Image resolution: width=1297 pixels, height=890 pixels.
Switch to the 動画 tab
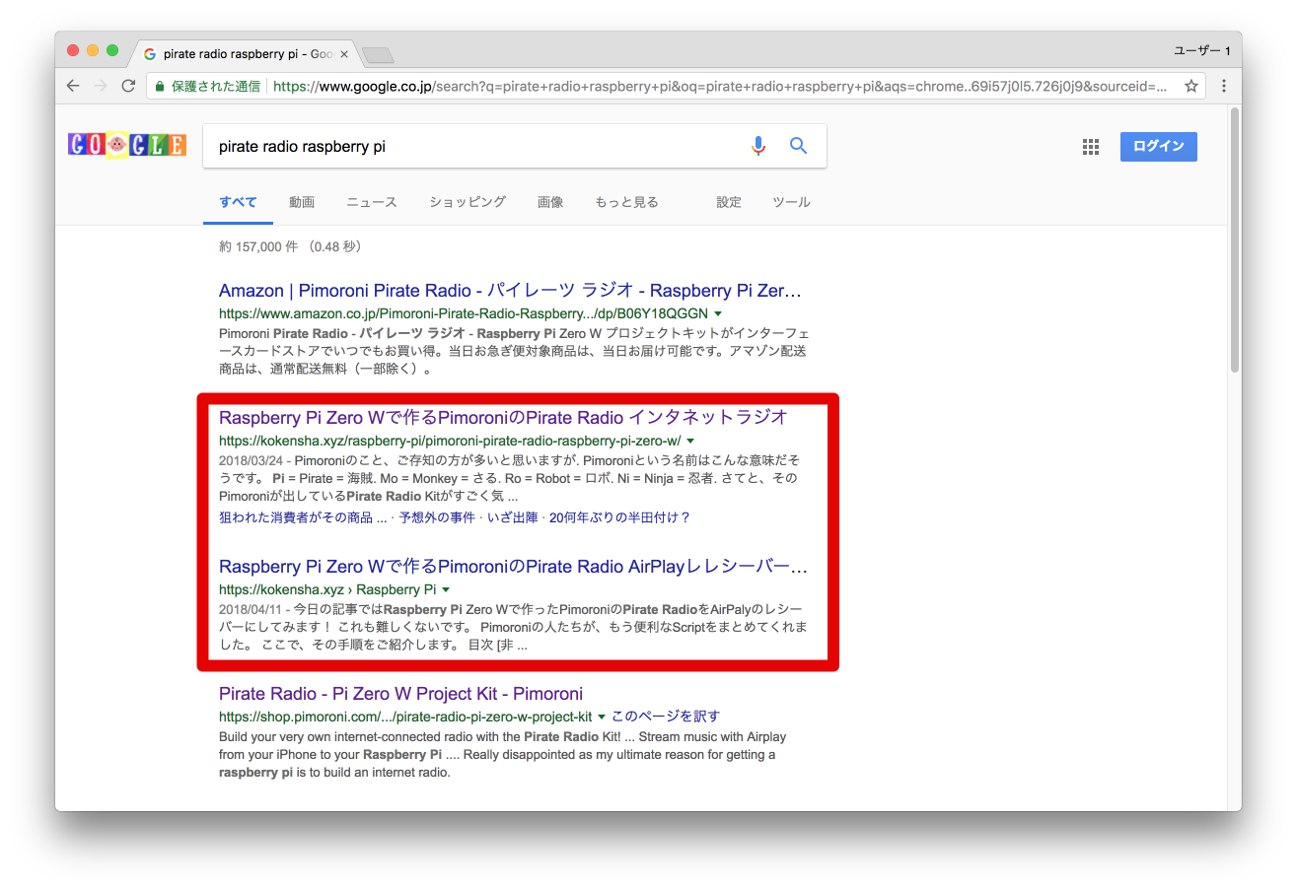click(x=302, y=202)
